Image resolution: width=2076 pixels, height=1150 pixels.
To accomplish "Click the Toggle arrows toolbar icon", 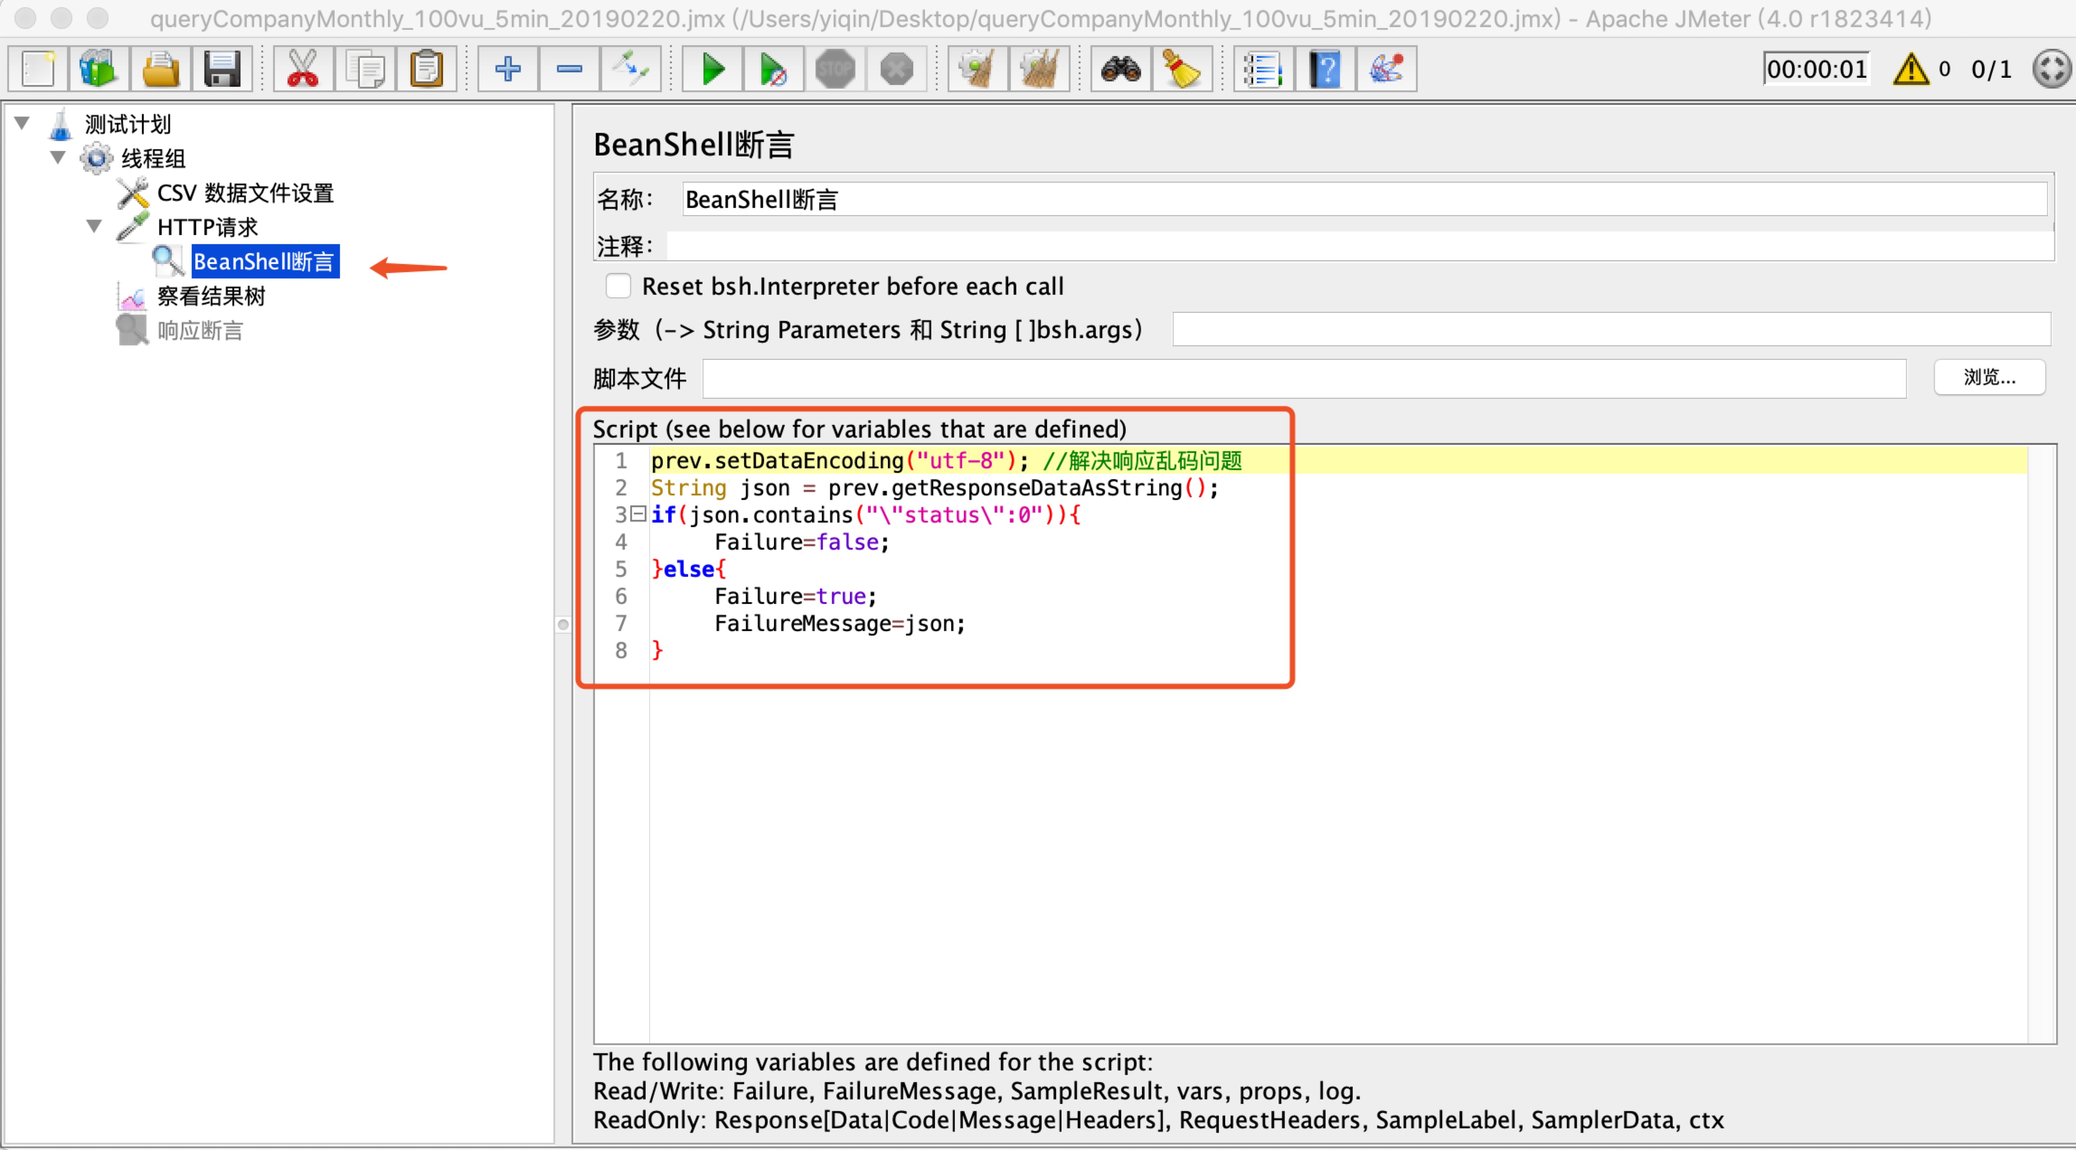I will pos(630,69).
